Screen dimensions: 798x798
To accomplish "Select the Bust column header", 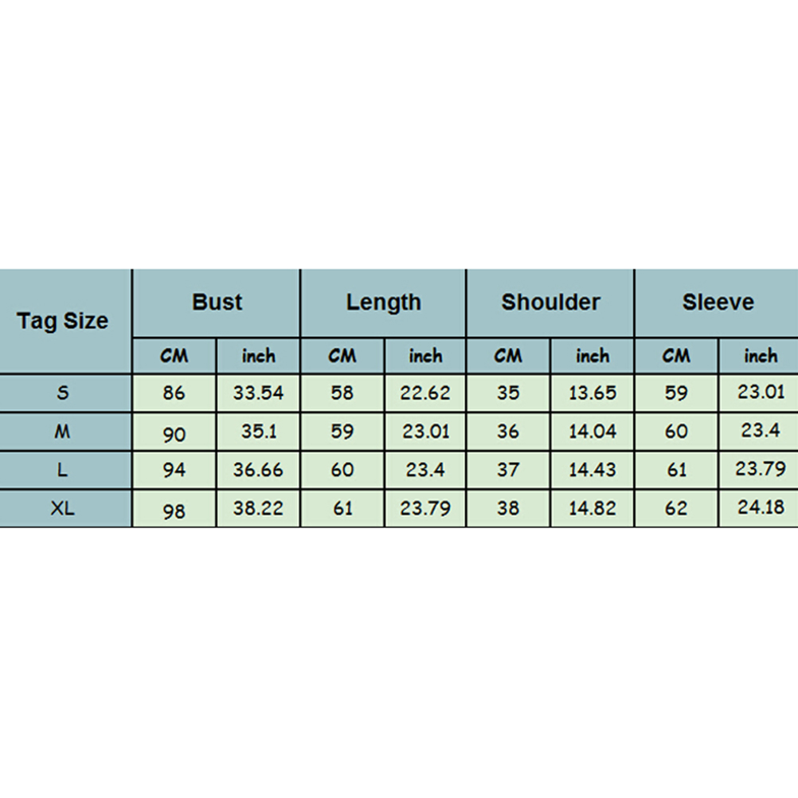I will click(x=217, y=303).
